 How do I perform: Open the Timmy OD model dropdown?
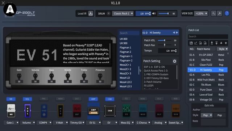pos(77,123)
